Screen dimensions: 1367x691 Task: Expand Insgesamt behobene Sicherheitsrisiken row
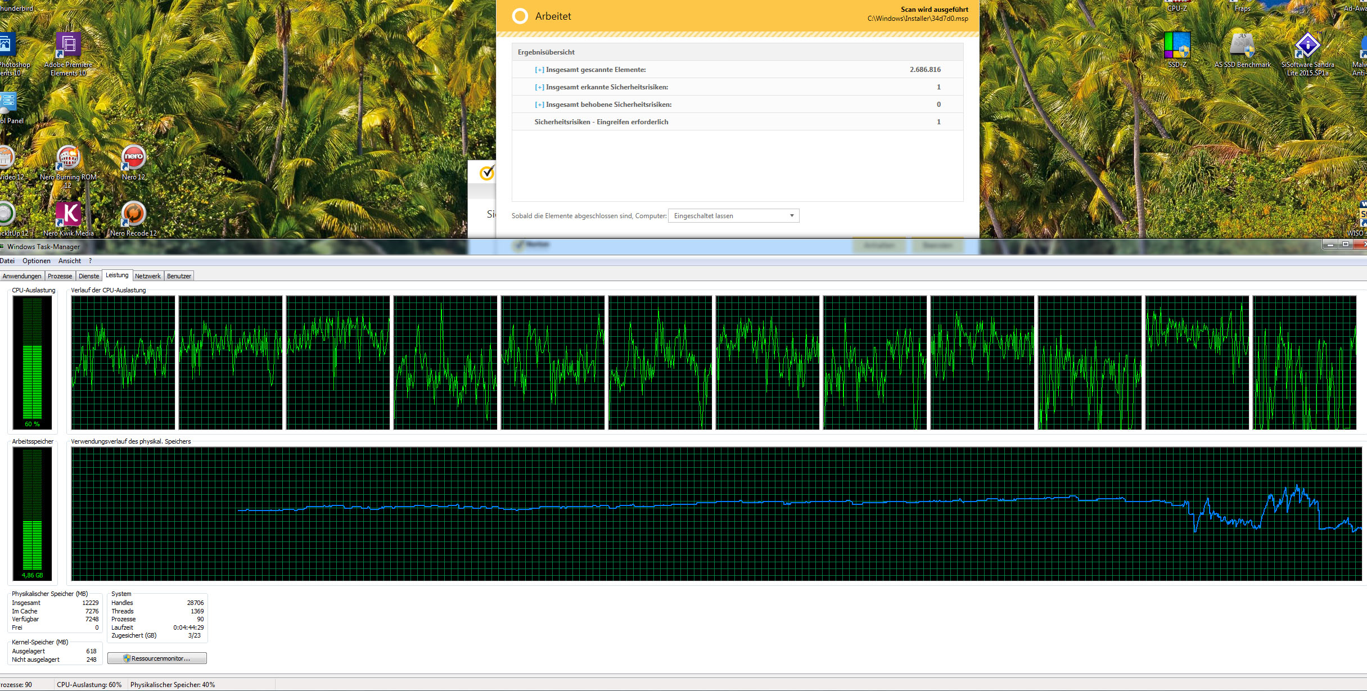539,105
